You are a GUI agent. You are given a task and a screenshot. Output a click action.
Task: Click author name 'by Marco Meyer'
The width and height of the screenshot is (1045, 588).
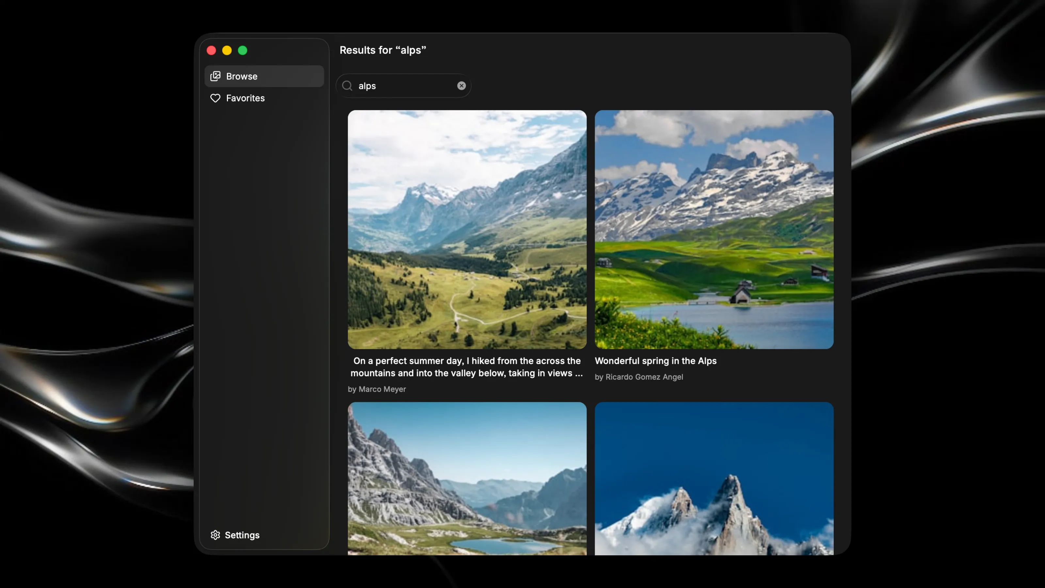[x=377, y=389]
